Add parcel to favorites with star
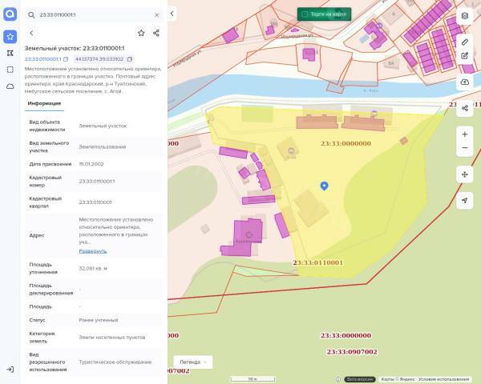The height and width of the screenshot is (384, 481). click(141, 33)
